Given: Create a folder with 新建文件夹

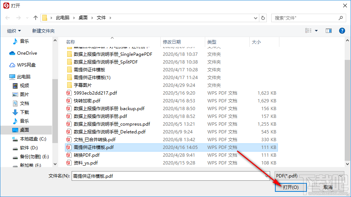Looking at the screenshot, I should tap(43, 31).
